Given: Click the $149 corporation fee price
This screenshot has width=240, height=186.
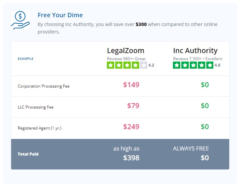Looking at the screenshot, I should (131, 85).
